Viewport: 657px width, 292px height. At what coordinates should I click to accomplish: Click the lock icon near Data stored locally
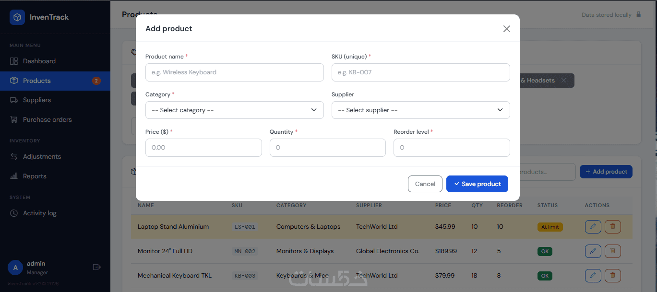(x=638, y=14)
